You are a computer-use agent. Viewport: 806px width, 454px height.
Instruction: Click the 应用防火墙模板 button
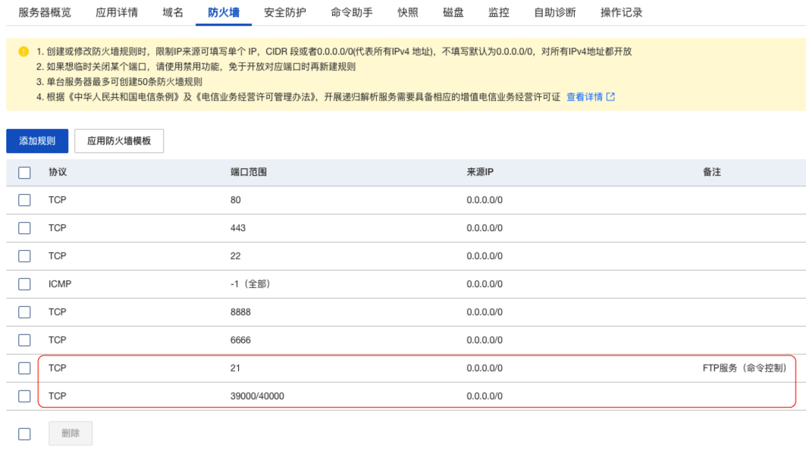119,141
